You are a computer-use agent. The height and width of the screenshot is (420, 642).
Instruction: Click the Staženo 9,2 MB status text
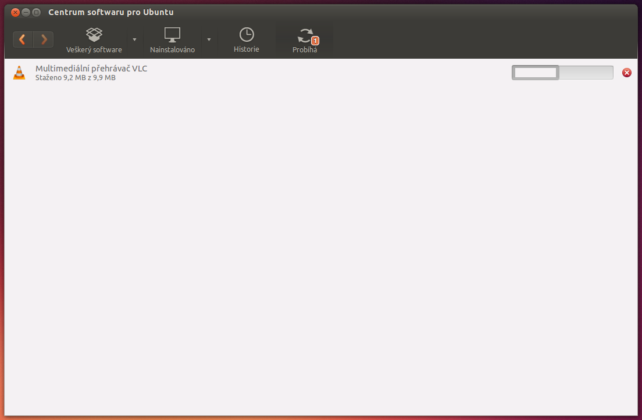click(76, 78)
